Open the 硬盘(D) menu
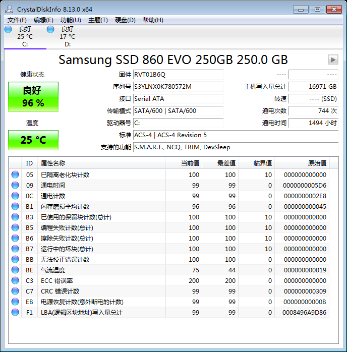347x352 pixels. 125,20
